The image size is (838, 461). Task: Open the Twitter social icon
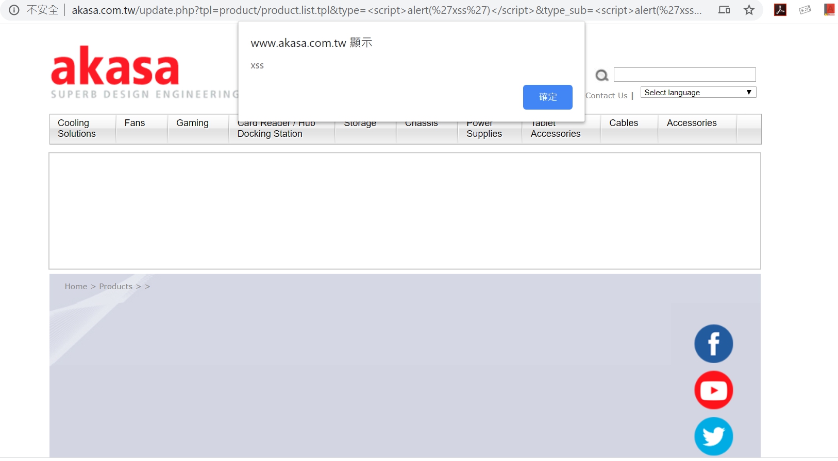pyautogui.click(x=714, y=436)
